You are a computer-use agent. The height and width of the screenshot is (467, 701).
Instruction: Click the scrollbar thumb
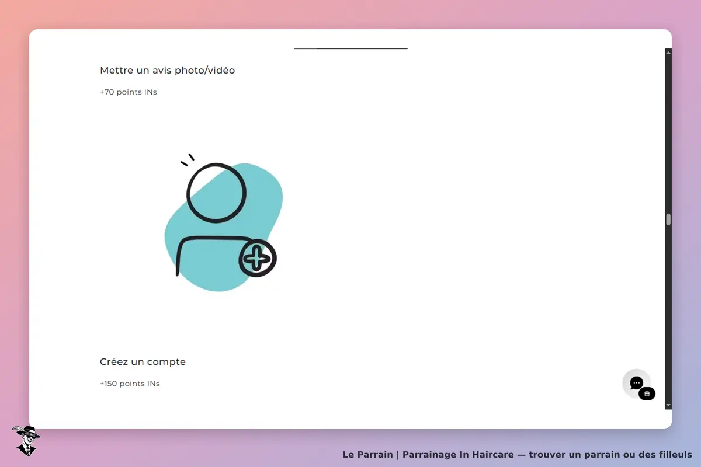point(668,219)
